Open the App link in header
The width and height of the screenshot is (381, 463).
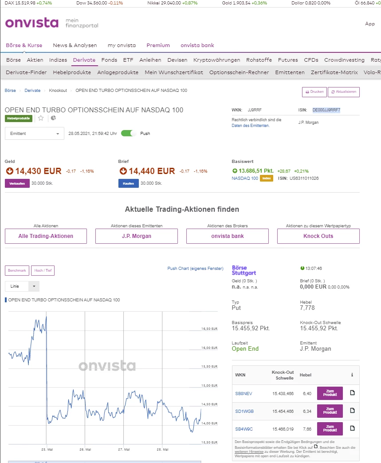pos(370,24)
